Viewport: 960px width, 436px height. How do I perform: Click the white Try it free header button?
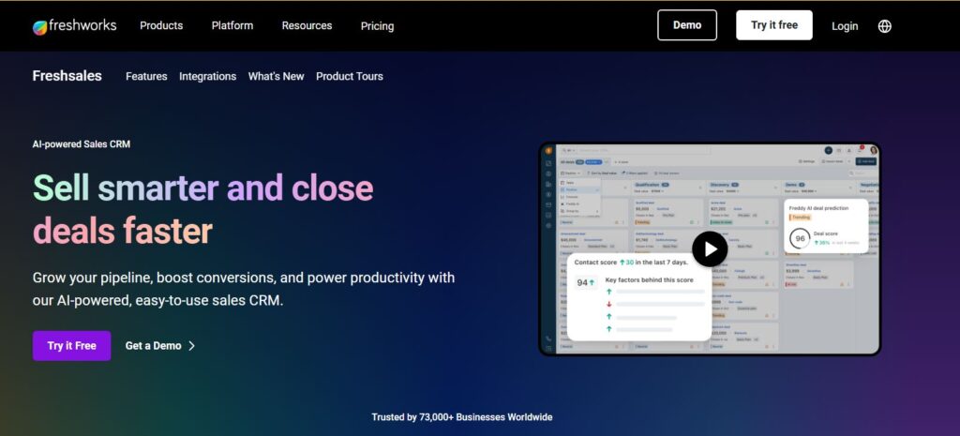pos(773,25)
